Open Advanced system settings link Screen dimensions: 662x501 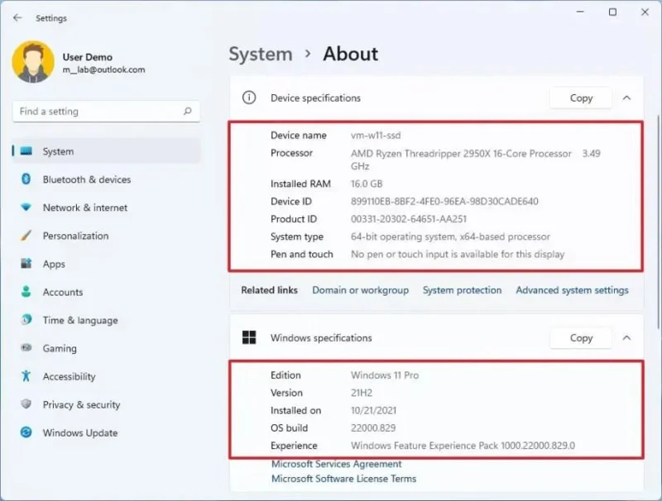[572, 290]
